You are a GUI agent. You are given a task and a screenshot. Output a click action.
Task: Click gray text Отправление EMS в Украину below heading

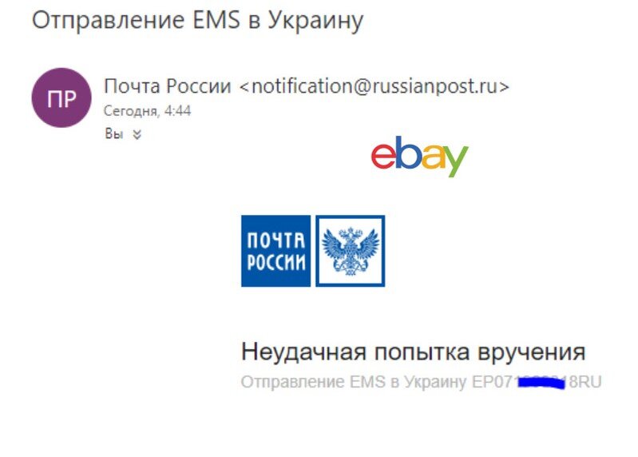coord(353,382)
